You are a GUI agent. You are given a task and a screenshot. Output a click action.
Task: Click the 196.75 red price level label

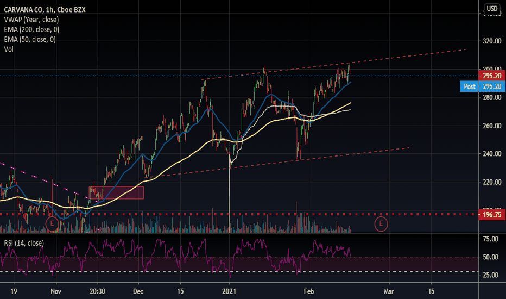tap(492, 215)
